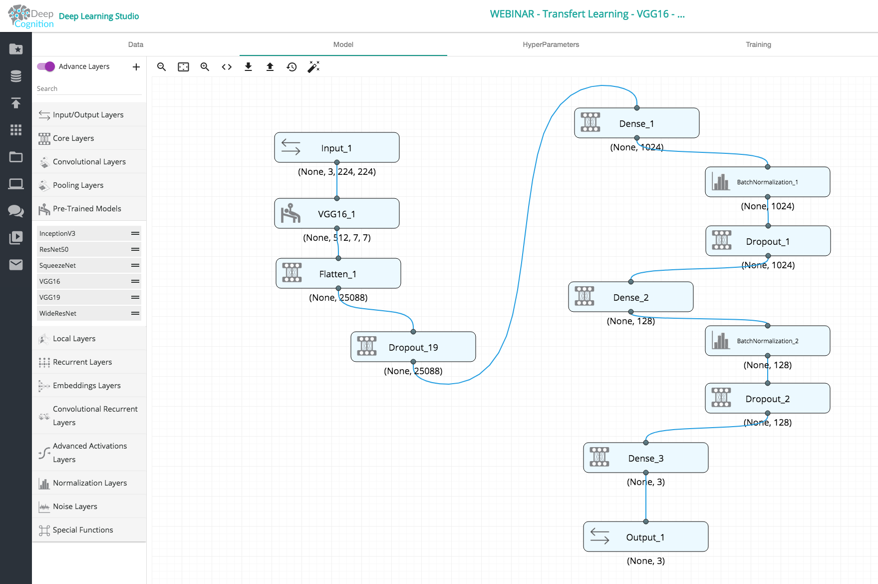This screenshot has width=878, height=584.
Task: Click the zoom out magnifier icon
Action: click(x=161, y=67)
